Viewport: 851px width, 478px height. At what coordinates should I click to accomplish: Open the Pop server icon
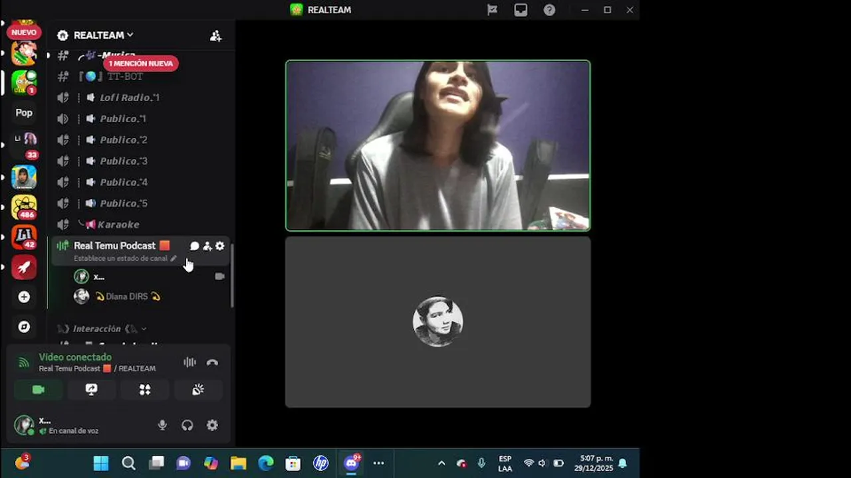click(24, 113)
